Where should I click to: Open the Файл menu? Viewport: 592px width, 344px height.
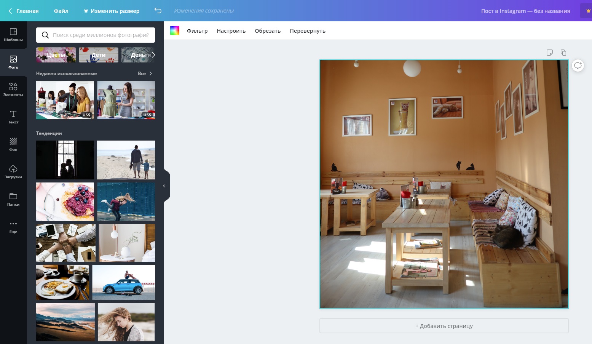[61, 11]
